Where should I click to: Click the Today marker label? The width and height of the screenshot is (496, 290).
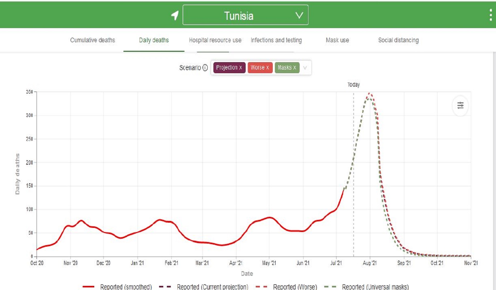(353, 85)
